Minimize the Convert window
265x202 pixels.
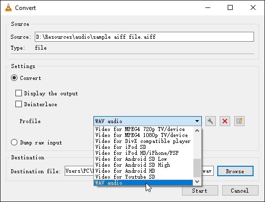208,7
